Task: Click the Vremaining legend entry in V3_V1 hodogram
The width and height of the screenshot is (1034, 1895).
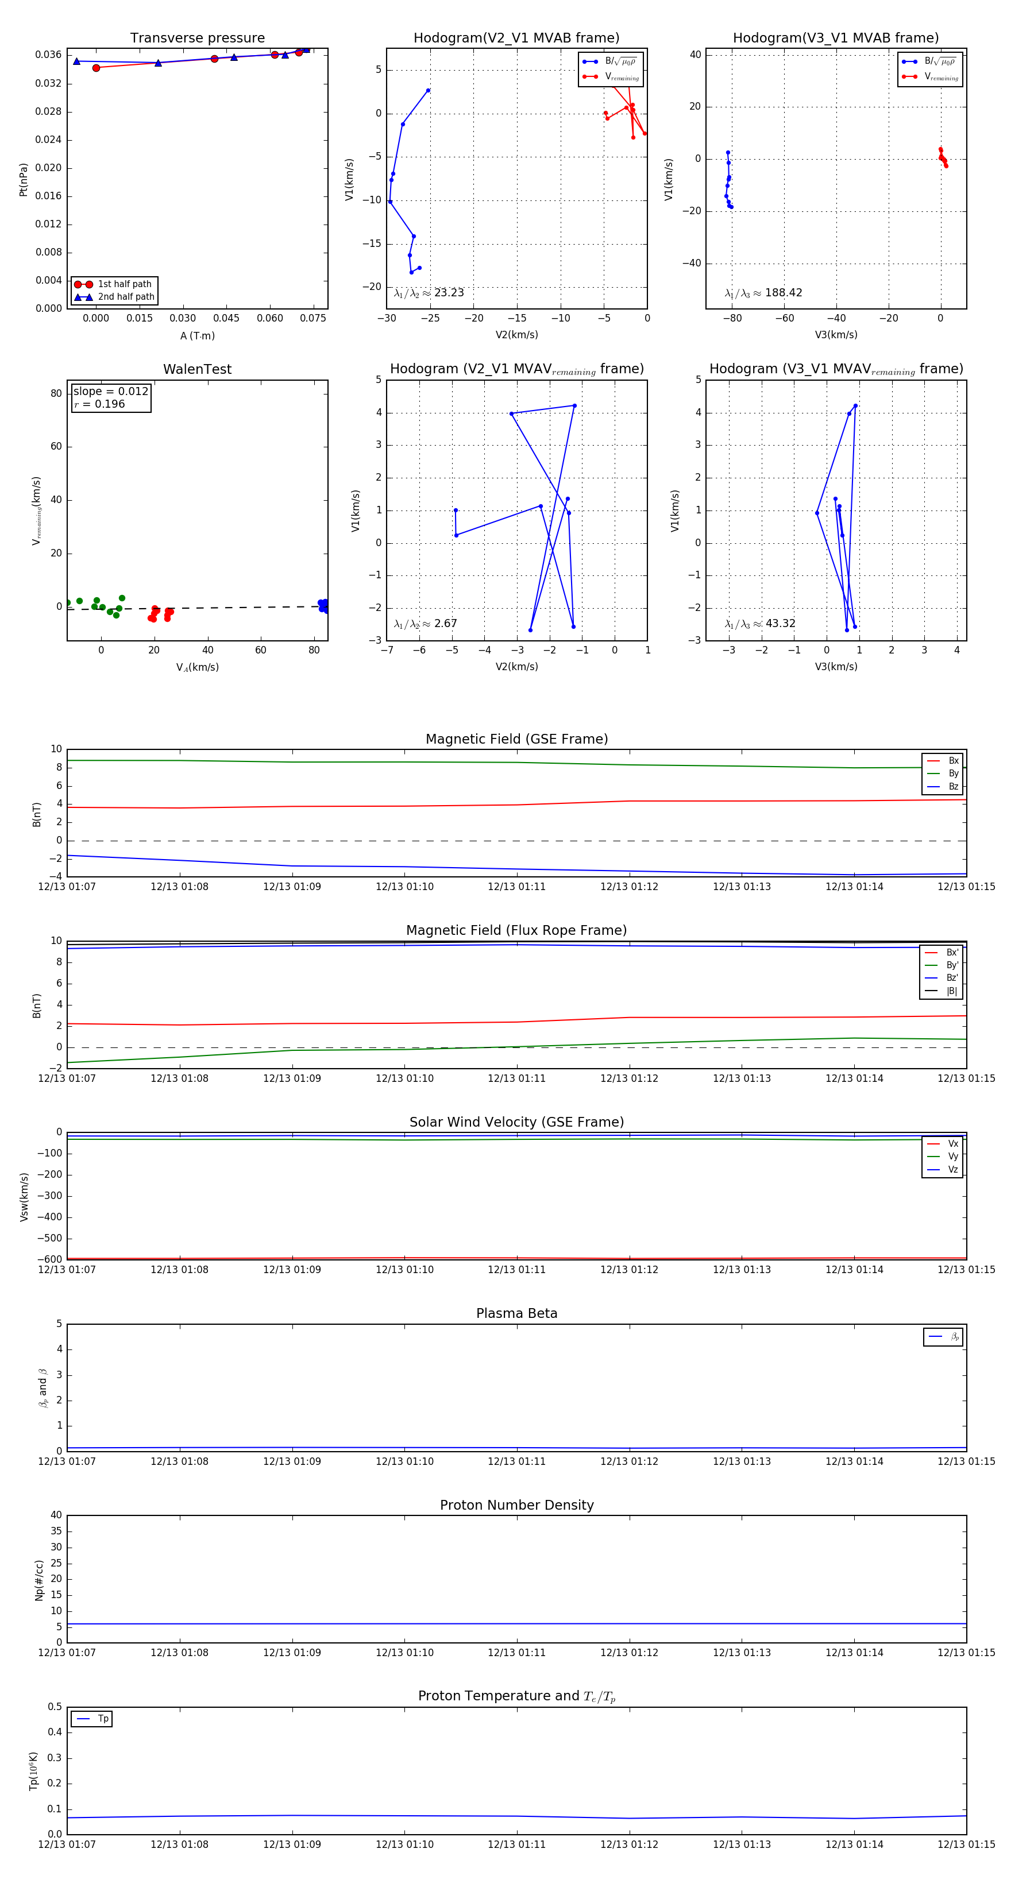Action: pyautogui.click(x=929, y=76)
